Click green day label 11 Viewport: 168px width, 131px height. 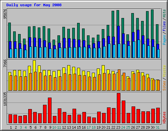(59, 127)
